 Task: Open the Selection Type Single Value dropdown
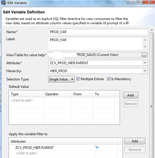tap(61, 79)
